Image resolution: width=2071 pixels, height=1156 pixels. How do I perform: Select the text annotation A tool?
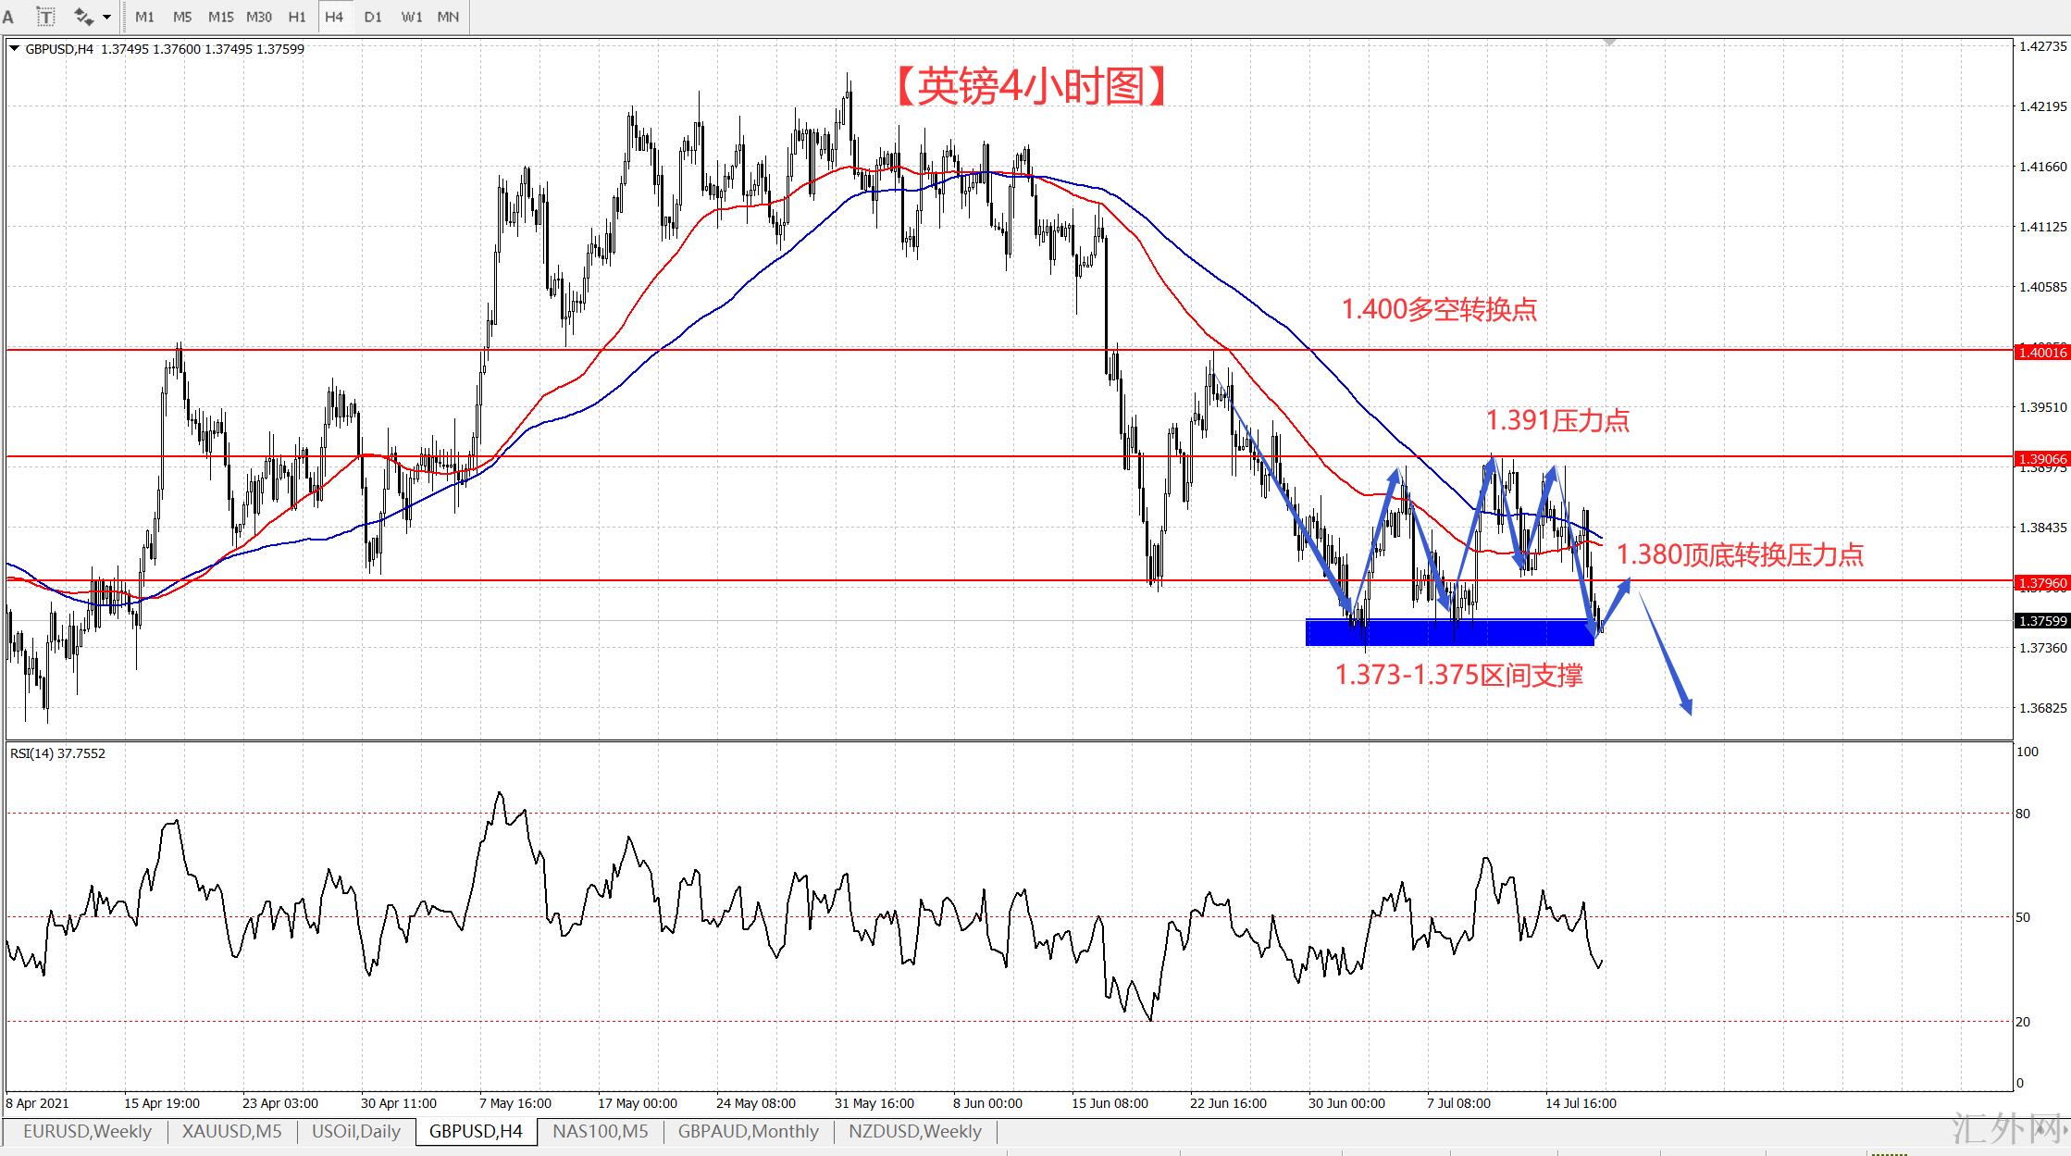click(x=9, y=17)
